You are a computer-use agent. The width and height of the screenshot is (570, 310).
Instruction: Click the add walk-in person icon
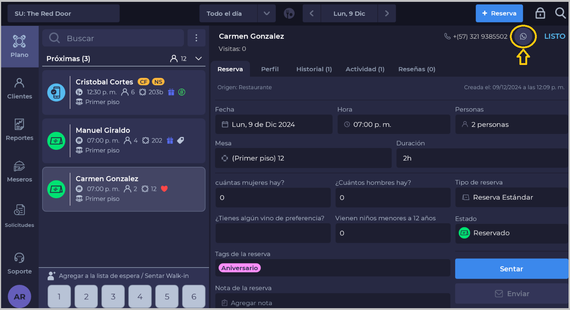[x=52, y=276]
